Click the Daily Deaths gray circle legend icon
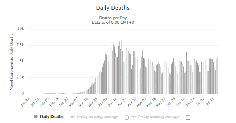This screenshot has width=236, height=123. coord(36,116)
